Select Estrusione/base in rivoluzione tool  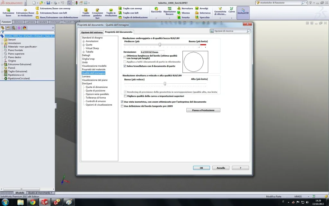point(25,13)
